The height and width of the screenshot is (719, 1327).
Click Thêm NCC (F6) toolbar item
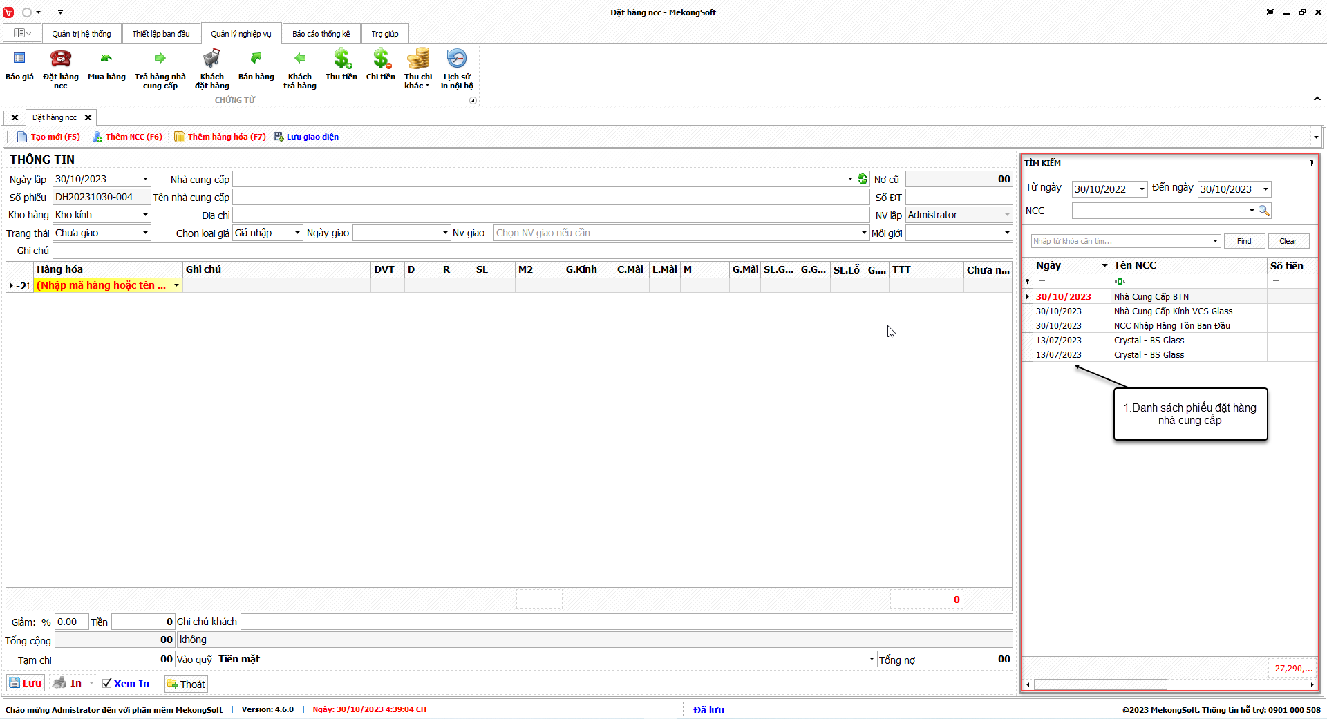point(127,137)
